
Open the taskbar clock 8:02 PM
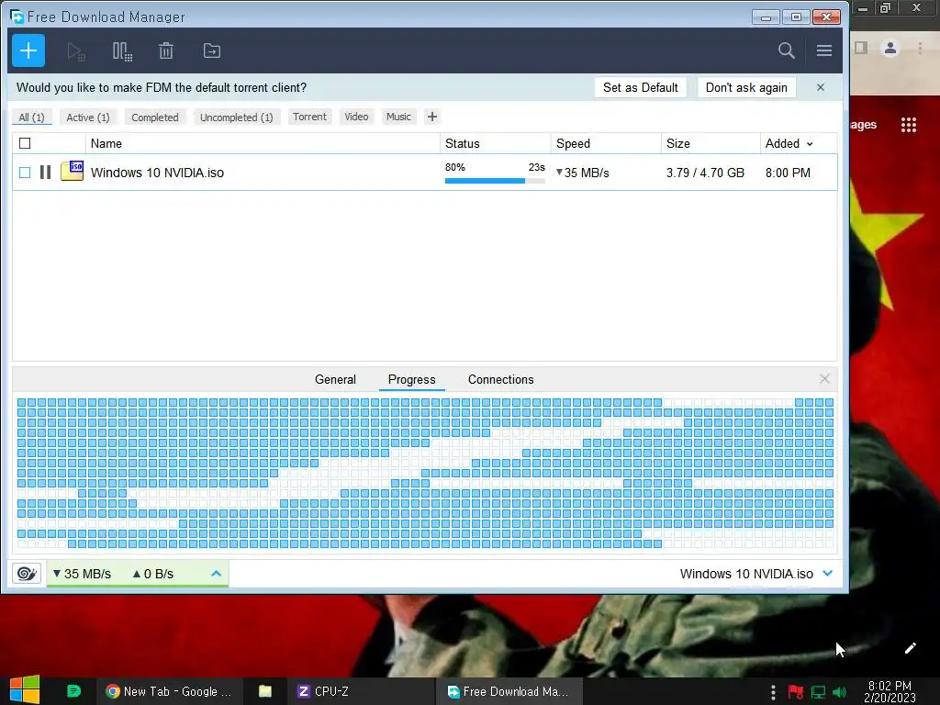pos(890,691)
